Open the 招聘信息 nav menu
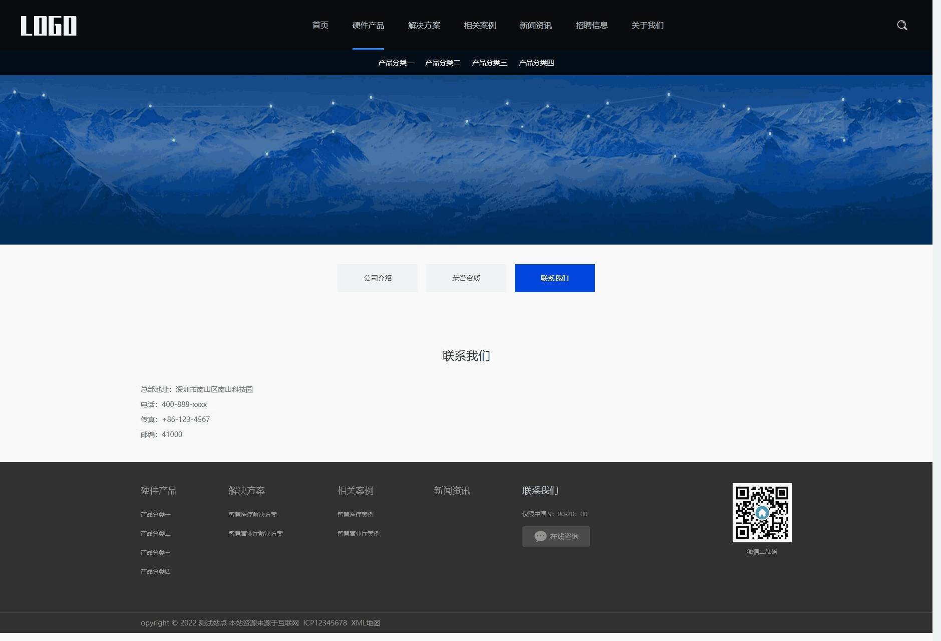The width and height of the screenshot is (941, 641). coord(591,25)
